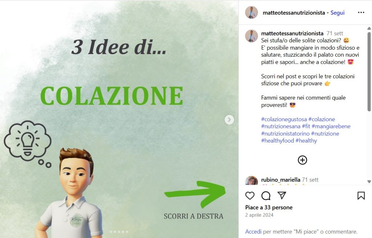Open comments with the speech bubble icon
Image resolution: width=372 pixels, height=238 pixels.
click(266, 196)
